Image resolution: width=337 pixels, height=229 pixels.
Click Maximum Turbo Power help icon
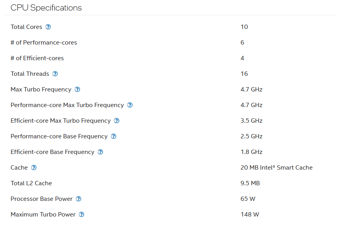point(82,215)
